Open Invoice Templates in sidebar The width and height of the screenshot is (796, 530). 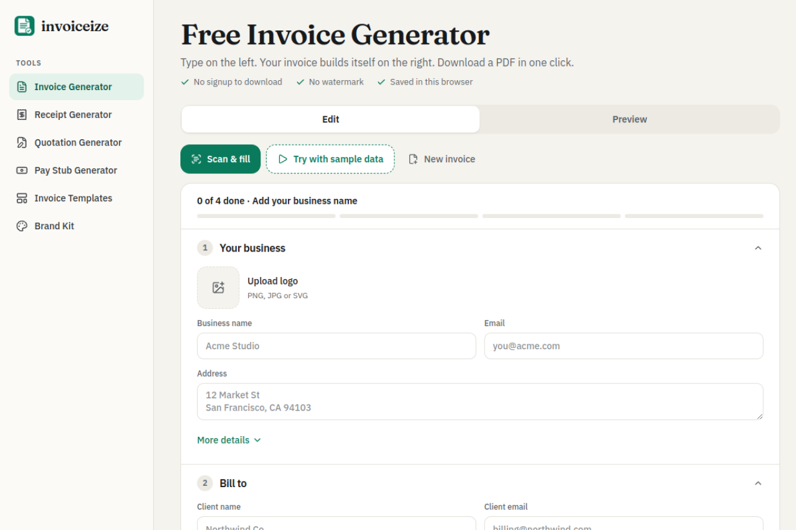click(76, 198)
